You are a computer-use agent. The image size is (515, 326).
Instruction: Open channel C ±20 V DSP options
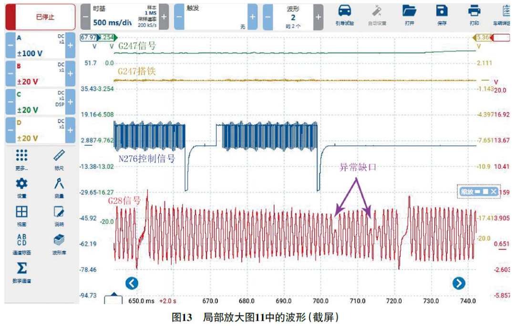40,102
